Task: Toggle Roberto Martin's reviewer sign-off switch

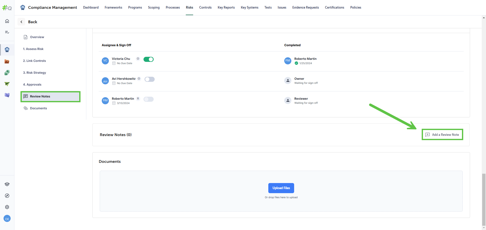Action: point(149,99)
